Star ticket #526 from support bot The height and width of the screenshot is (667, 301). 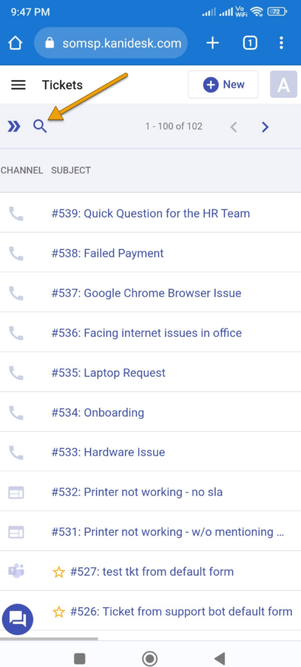(x=59, y=612)
